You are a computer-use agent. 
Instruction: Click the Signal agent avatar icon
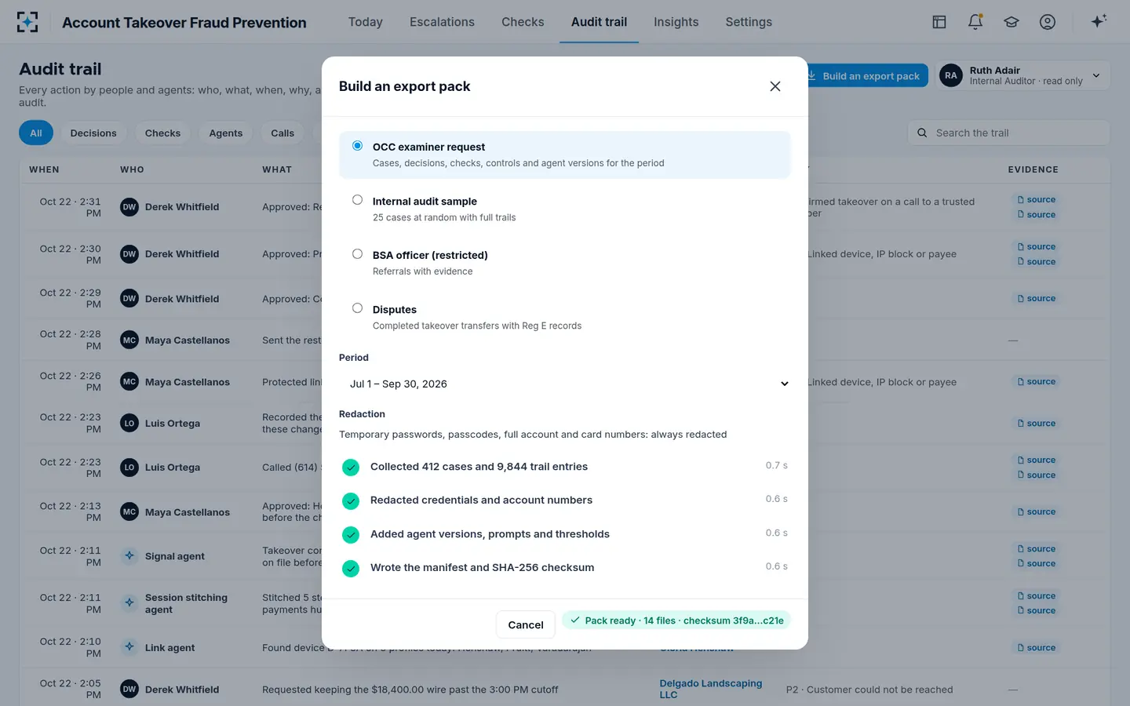(129, 555)
